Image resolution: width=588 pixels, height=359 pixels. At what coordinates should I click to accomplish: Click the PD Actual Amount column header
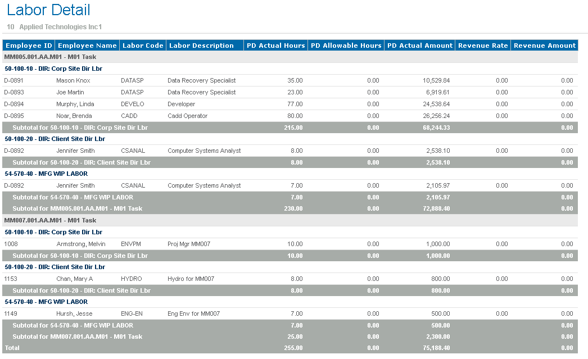pyautogui.click(x=420, y=46)
